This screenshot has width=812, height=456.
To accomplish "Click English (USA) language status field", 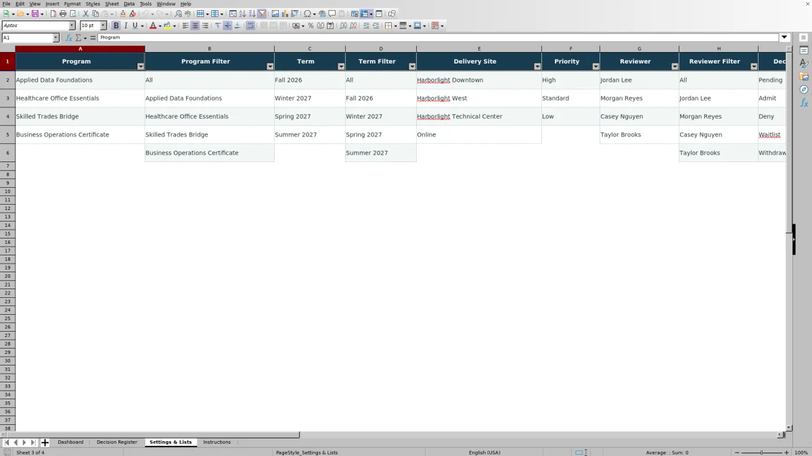I will (484, 453).
